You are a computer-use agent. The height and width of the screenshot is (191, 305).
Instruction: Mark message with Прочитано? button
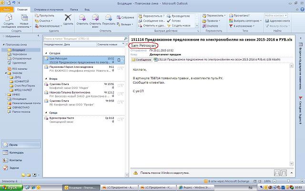point(239,15)
